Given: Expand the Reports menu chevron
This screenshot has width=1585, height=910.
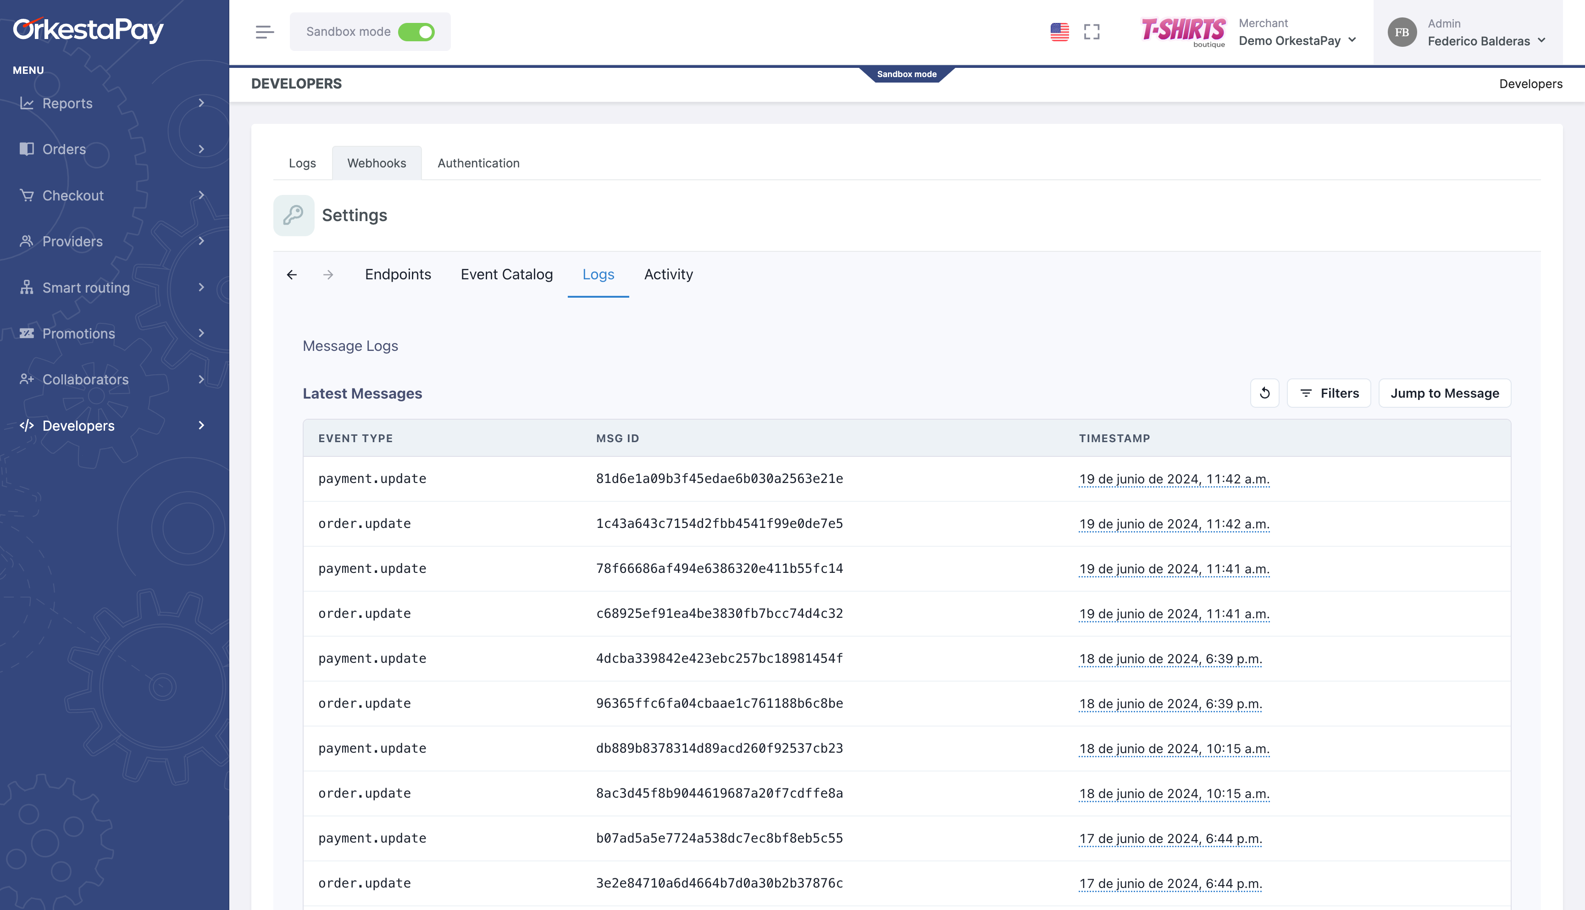Looking at the screenshot, I should 201,102.
